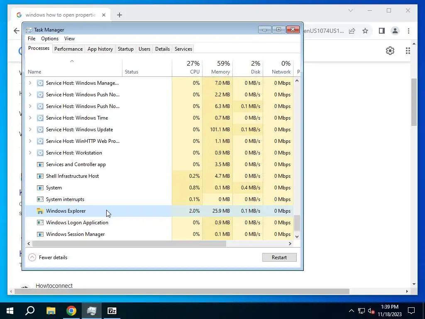The height and width of the screenshot is (319, 425).
Task: Close the Google search Chrome tab
Action: point(103,15)
